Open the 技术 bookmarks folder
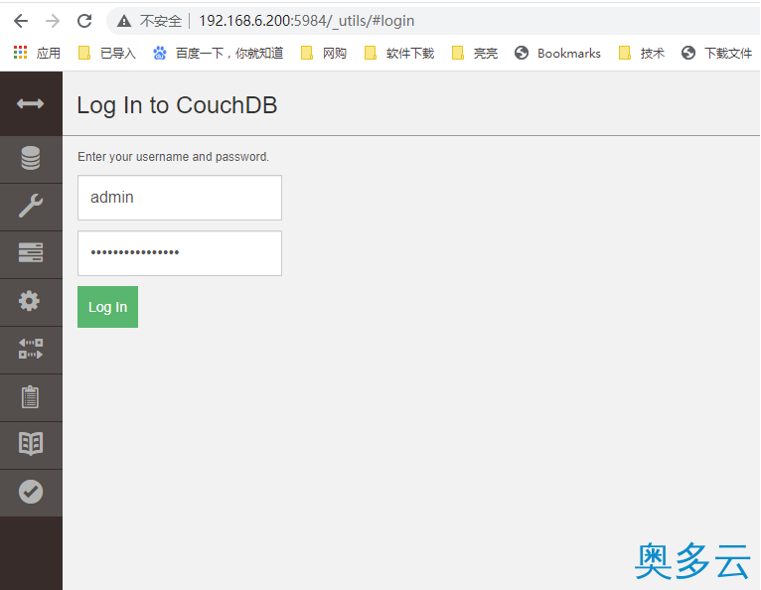Screen dimensions: 761x590 point(642,53)
